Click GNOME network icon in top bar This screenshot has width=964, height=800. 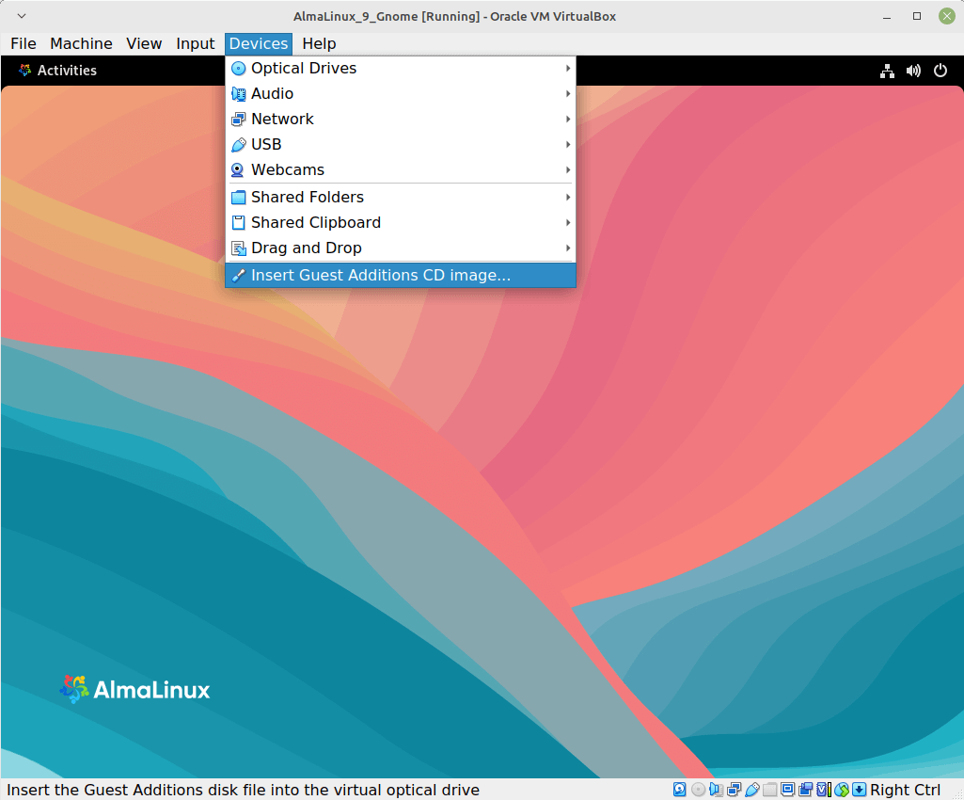[x=886, y=71]
